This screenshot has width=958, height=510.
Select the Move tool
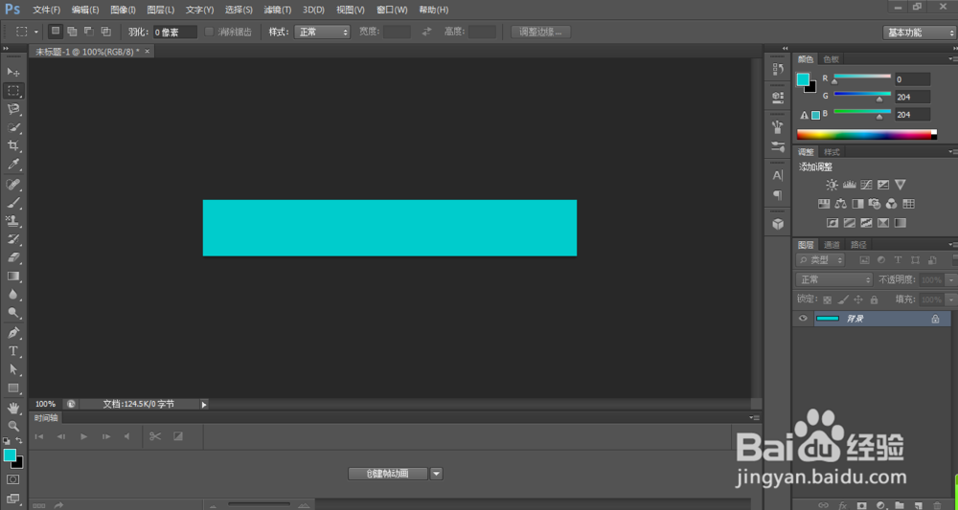coord(13,72)
